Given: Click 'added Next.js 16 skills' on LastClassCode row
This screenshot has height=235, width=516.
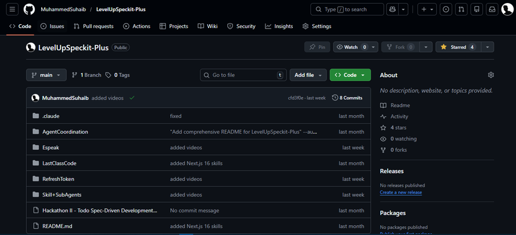Looking at the screenshot, I should click(x=196, y=163).
